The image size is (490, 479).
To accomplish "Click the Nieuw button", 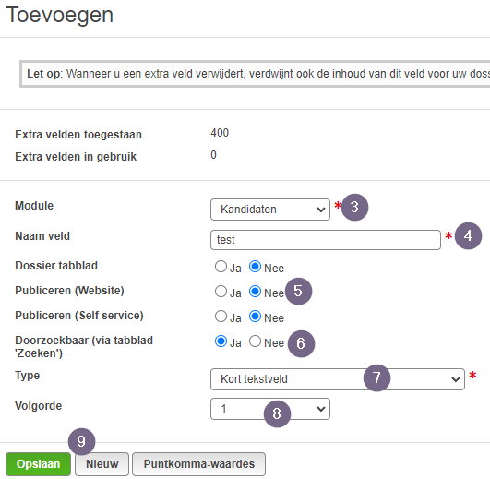I will (102, 464).
